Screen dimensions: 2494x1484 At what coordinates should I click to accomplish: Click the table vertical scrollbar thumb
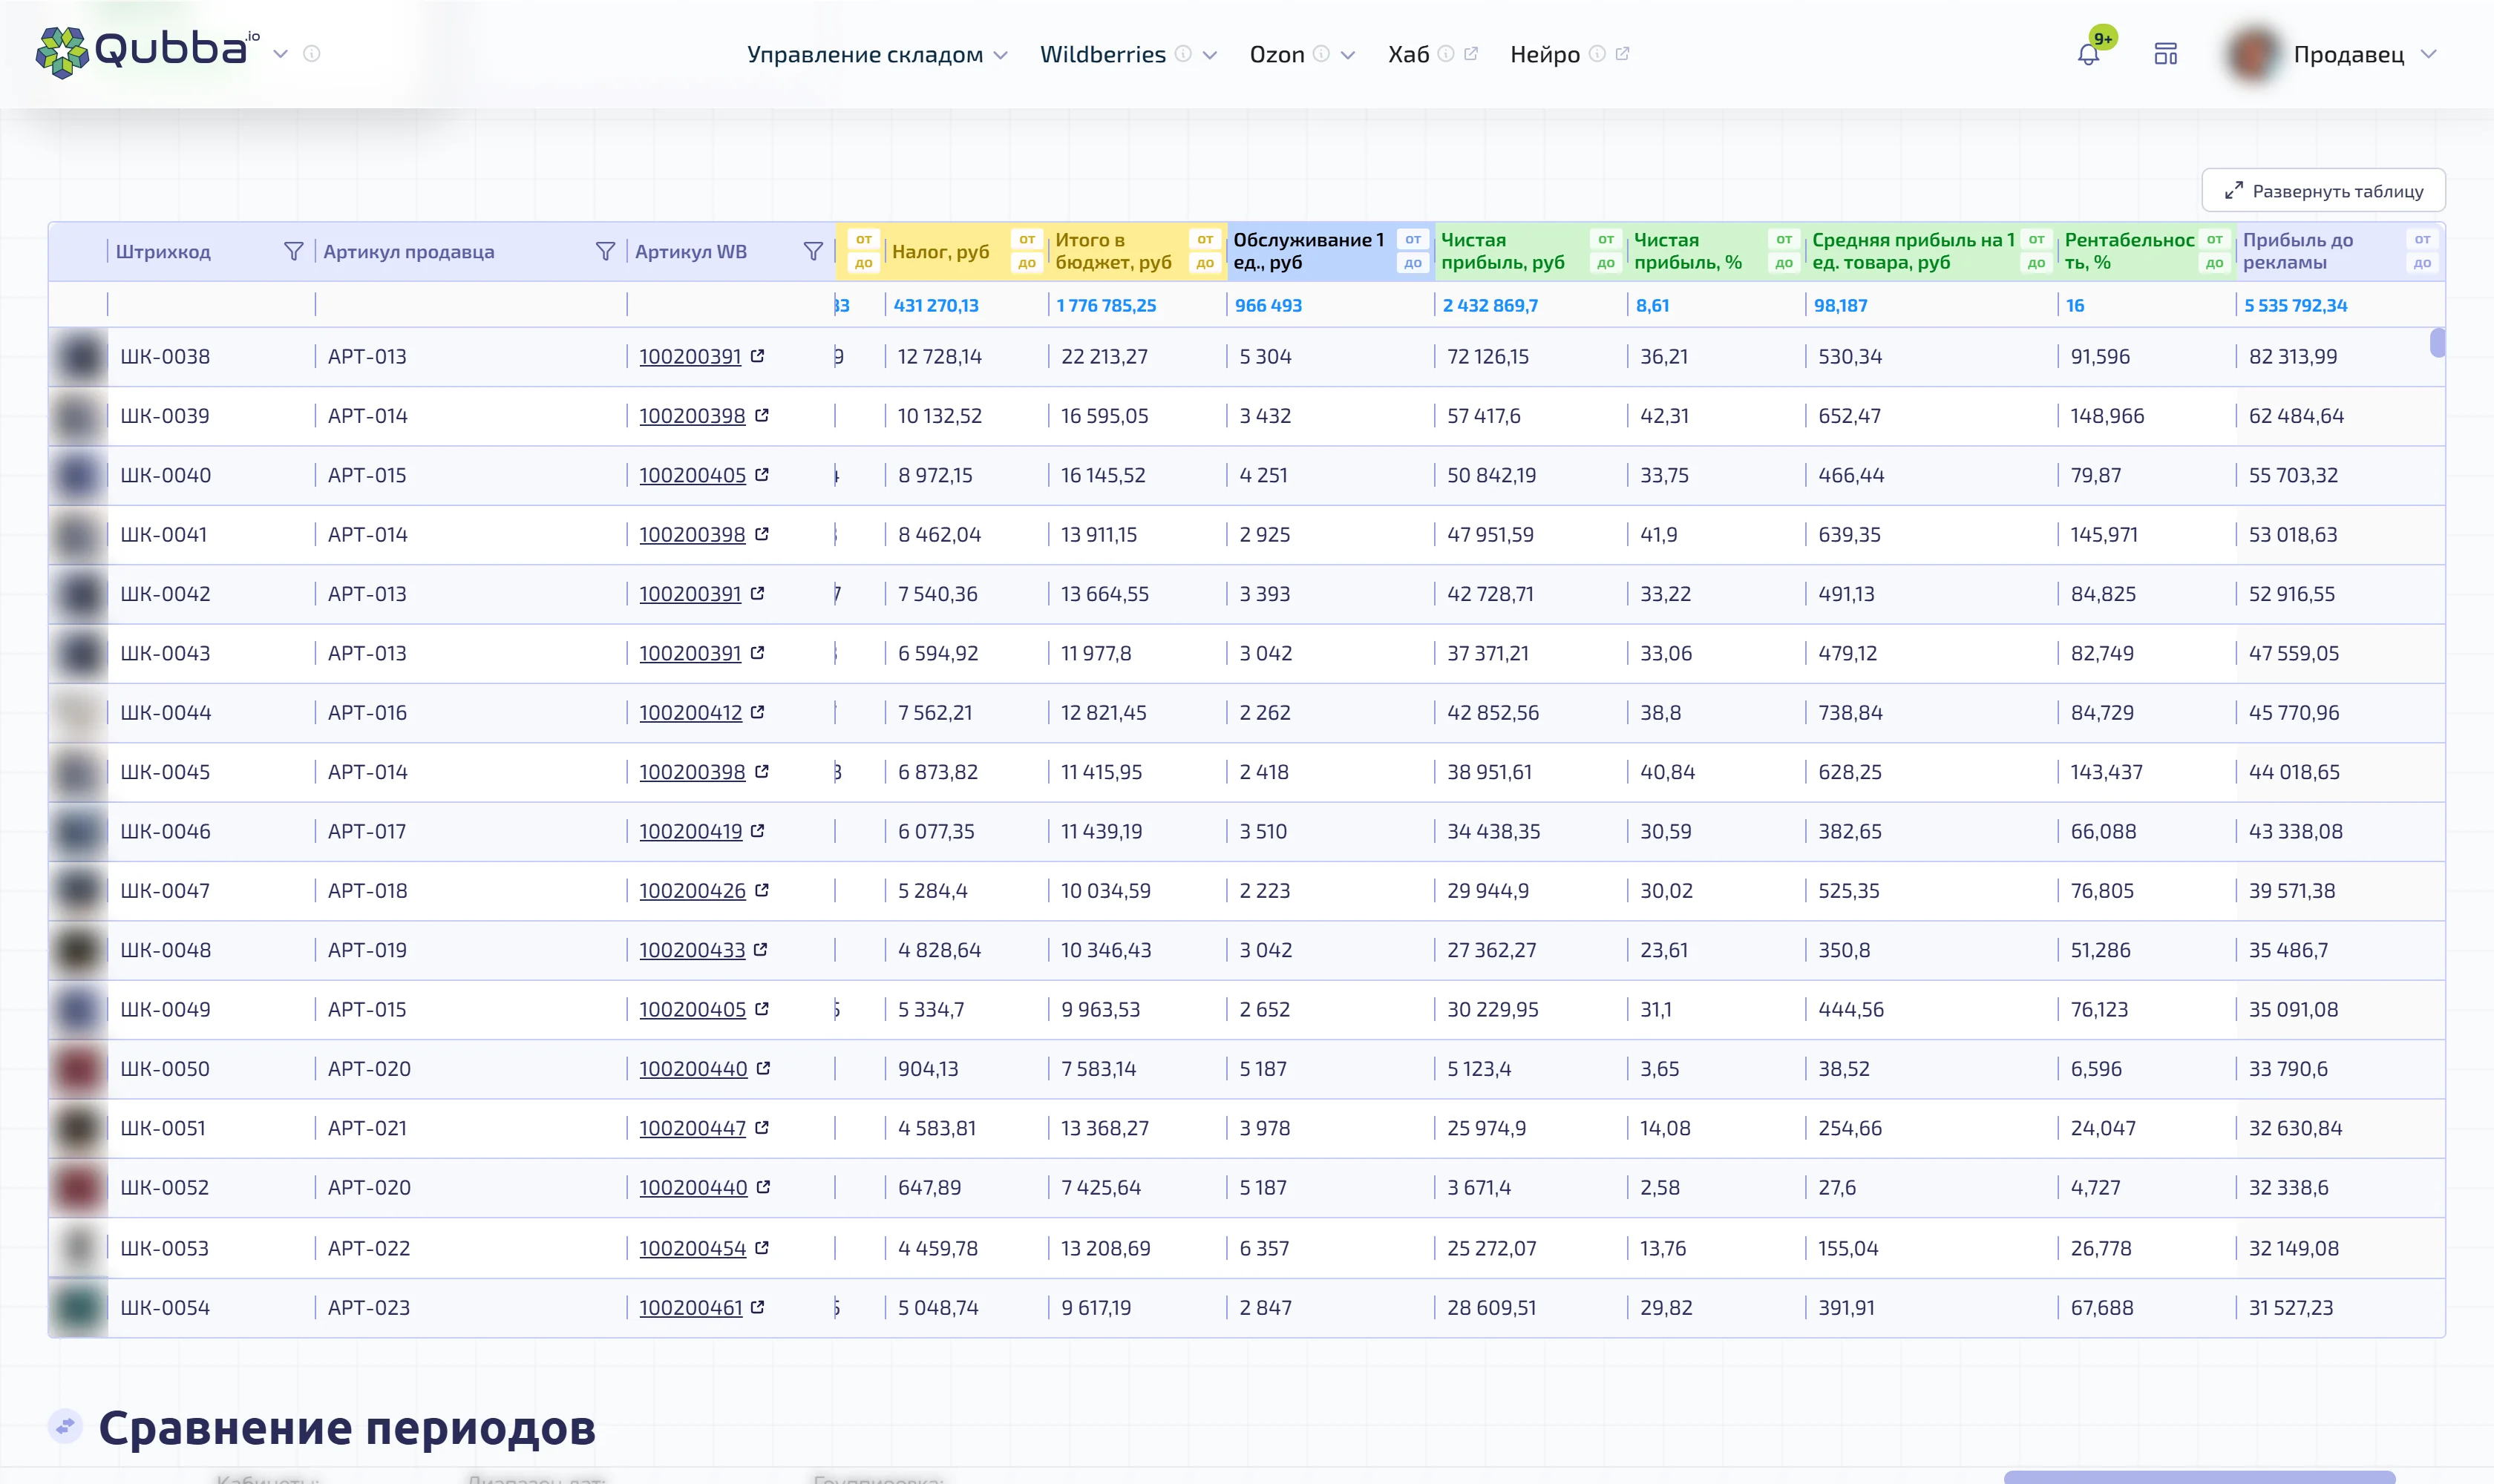[x=2437, y=342]
